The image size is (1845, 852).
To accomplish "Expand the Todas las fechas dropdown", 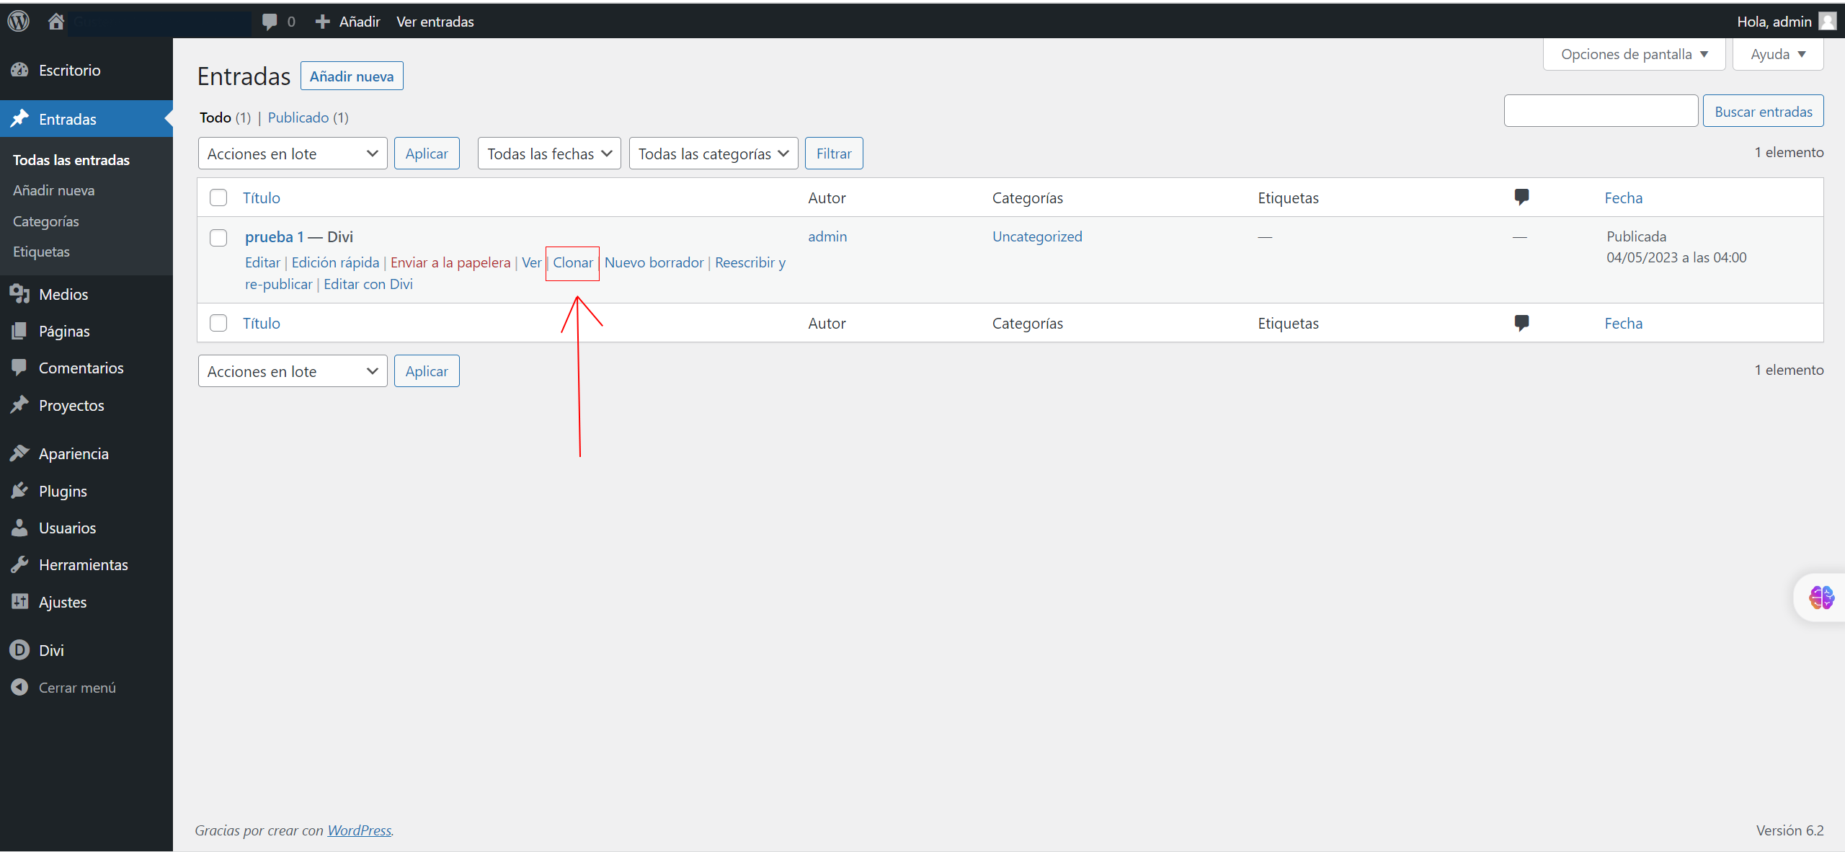I will click(x=548, y=154).
